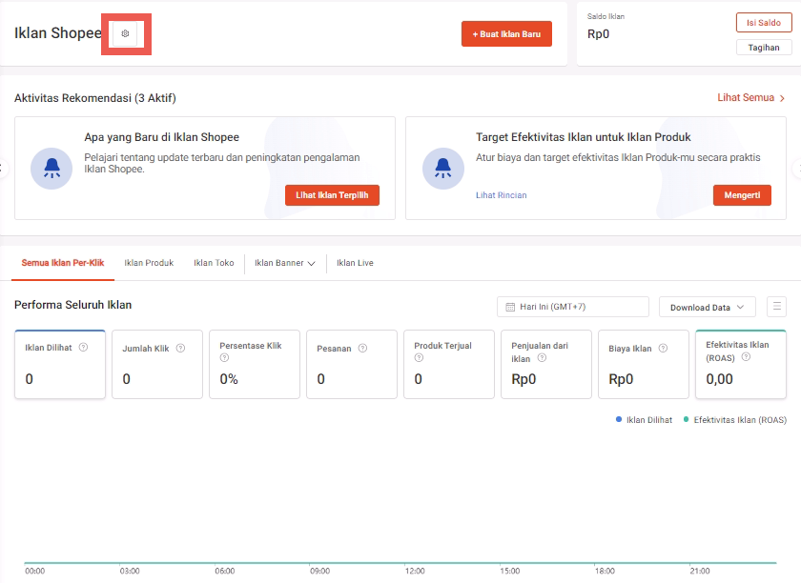Click the 12:00 label on chart axis
Image resolution: width=801 pixels, height=583 pixels.
coord(414,571)
